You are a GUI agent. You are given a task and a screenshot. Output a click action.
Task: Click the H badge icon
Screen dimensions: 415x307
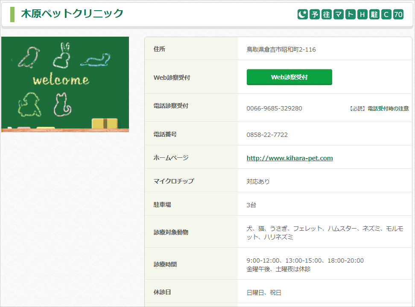pos(362,14)
